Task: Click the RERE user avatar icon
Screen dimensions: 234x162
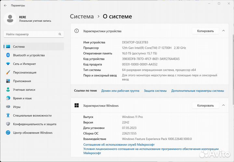Action: click(x=10, y=19)
